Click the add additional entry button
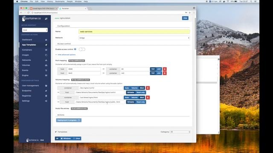The width and height of the screenshot is (273, 153). (x=79, y=108)
